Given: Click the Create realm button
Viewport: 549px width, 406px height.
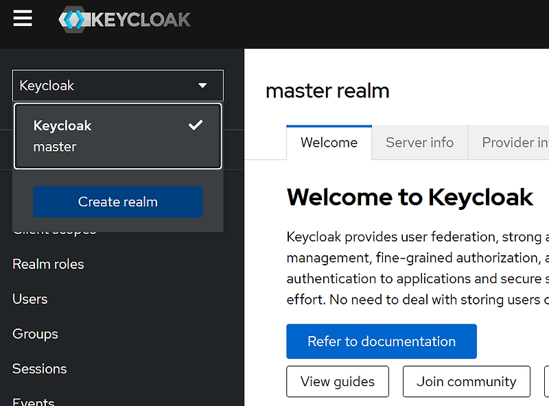Looking at the screenshot, I should pos(117,202).
